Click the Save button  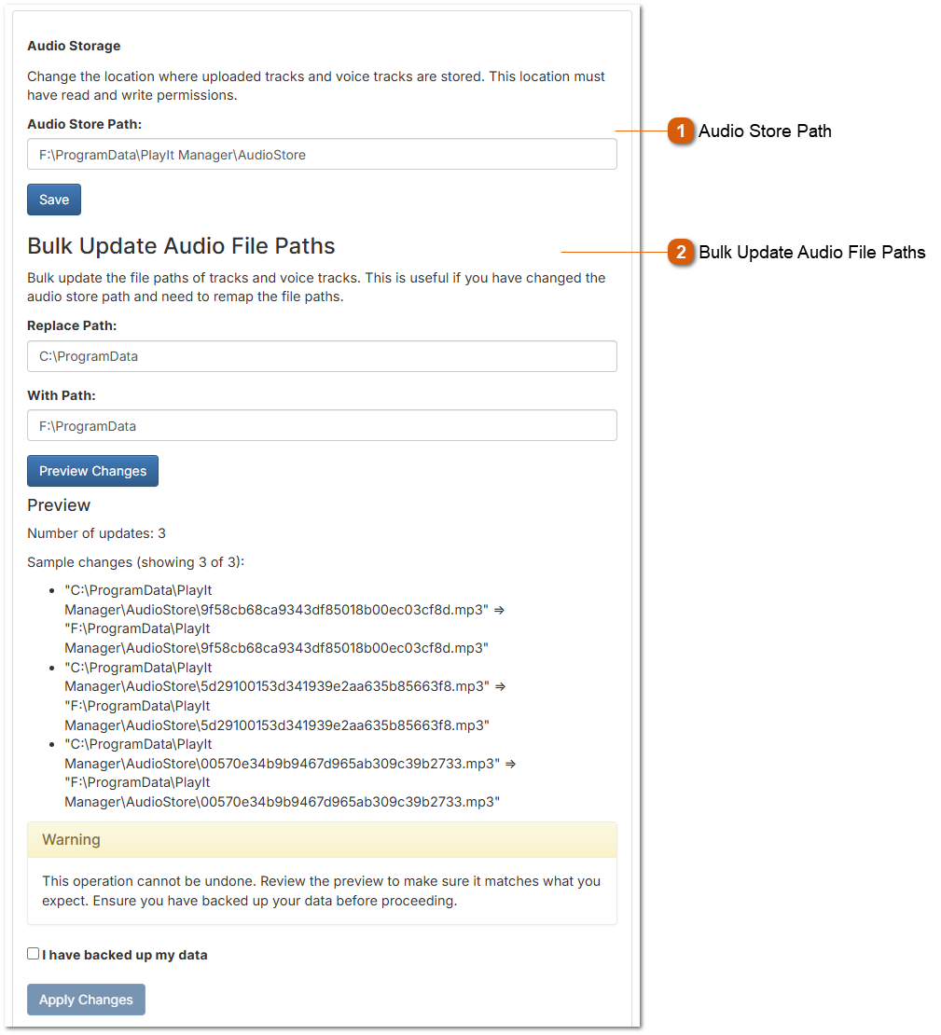[x=53, y=199]
